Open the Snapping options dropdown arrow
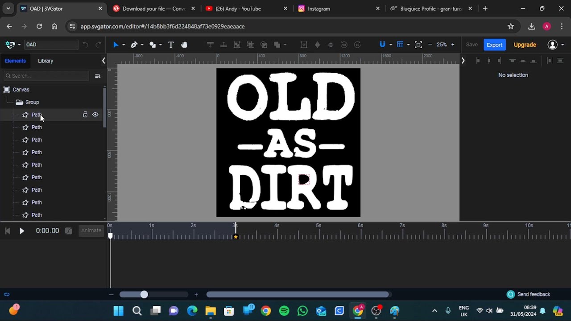This screenshot has height=321, width=571. [x=391, y=45]
